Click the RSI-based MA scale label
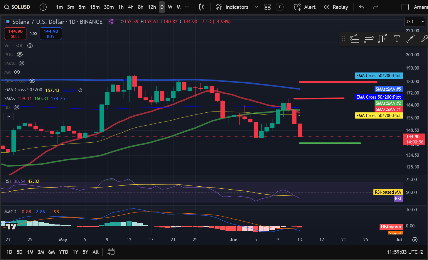Viewport: 428px width, 260px height. [x=388, y=192]
